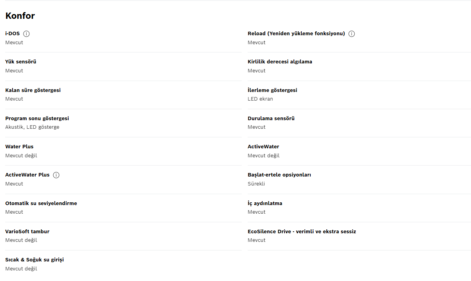Click the EcoSilence Drive label

[x=302, y=231]
